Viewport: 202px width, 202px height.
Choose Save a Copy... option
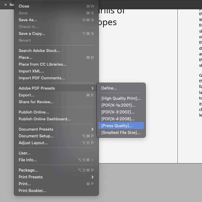(57, 34)
